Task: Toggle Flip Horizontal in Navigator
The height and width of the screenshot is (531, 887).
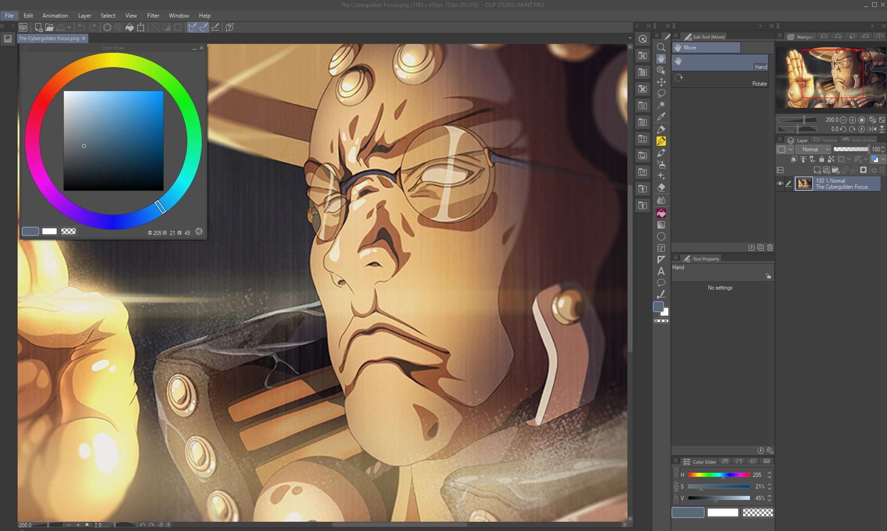Action: point(873,129)
